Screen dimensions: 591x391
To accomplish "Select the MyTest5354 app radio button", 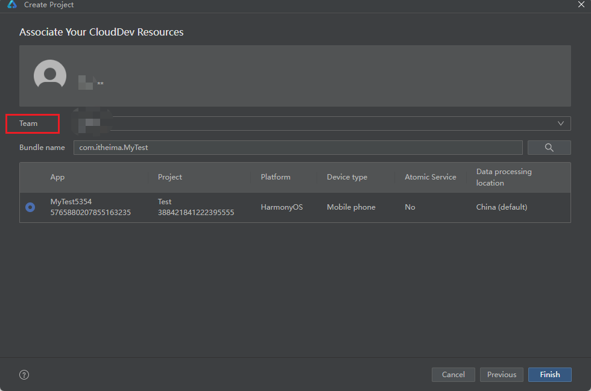I will pos(30,207).
